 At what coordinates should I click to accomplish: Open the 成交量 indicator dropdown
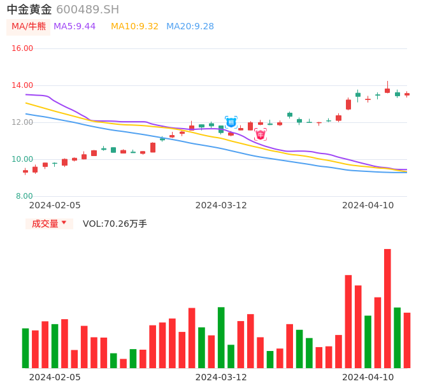pyautogui.click(x=49, y=224)
